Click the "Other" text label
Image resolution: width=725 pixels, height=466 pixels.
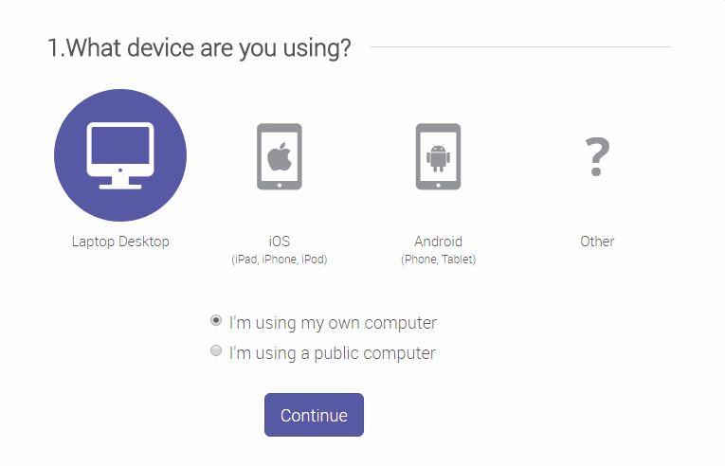coord(597,242)
